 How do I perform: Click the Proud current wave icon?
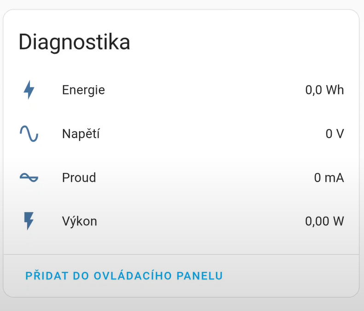(29, 178)
